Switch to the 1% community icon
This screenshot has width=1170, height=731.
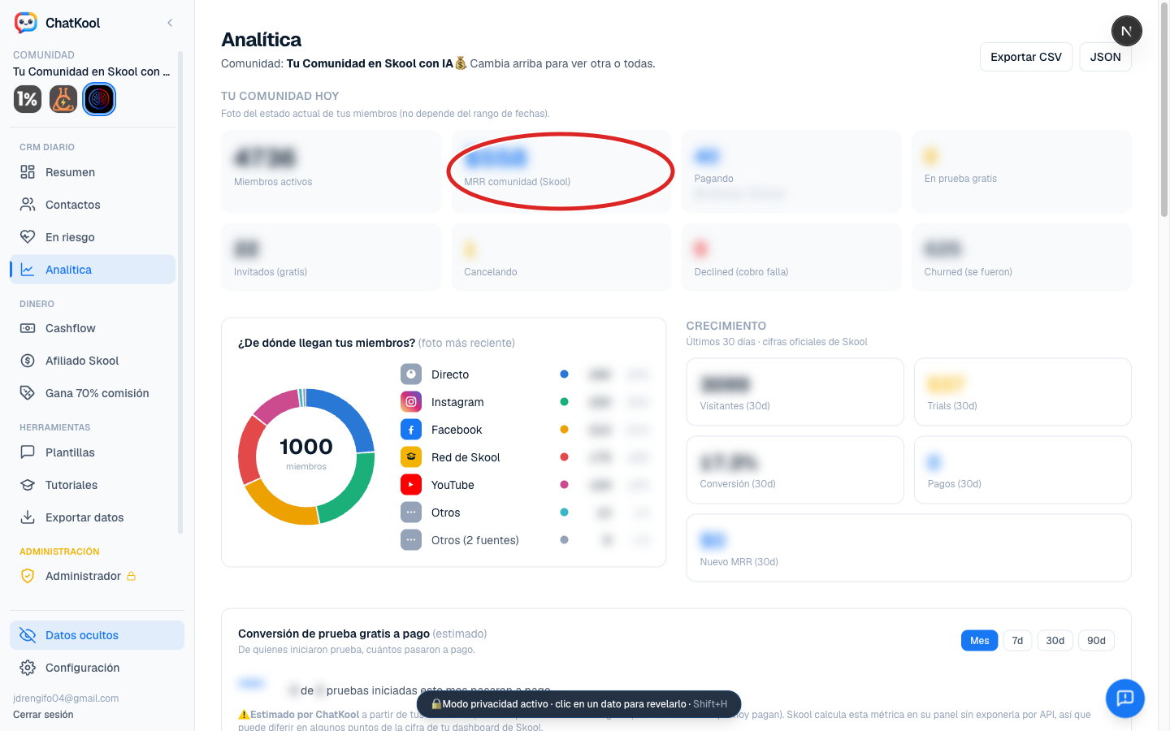(27, 99)
